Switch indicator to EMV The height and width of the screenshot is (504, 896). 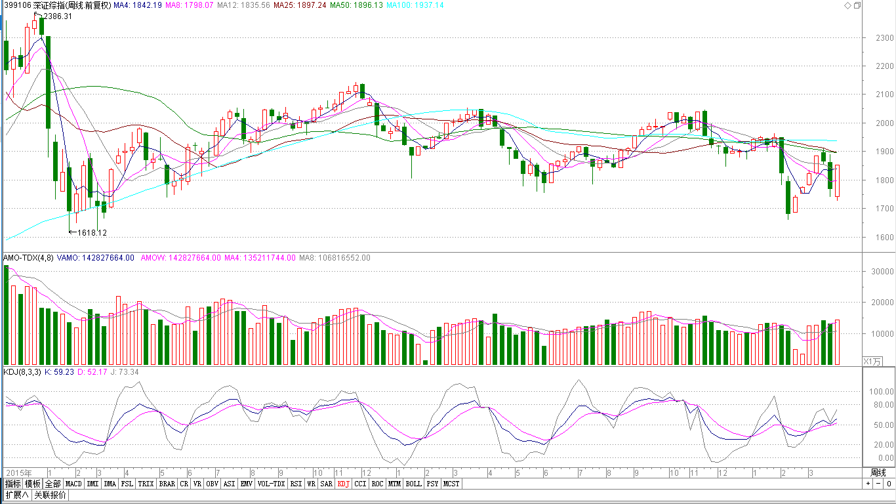click(x=246, y=484)
